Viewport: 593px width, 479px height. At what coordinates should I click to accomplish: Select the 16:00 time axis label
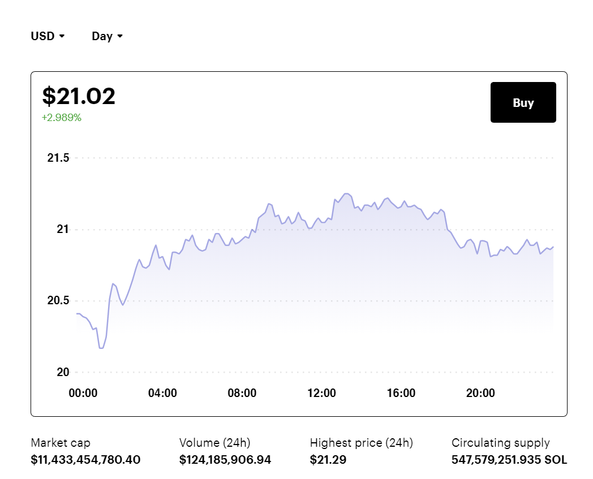click(x=401, y=393)
